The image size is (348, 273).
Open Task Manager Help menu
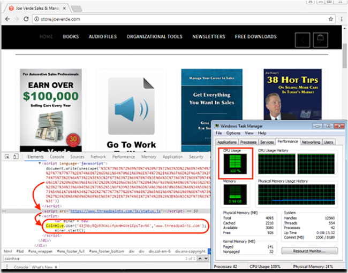click(262, 133)
